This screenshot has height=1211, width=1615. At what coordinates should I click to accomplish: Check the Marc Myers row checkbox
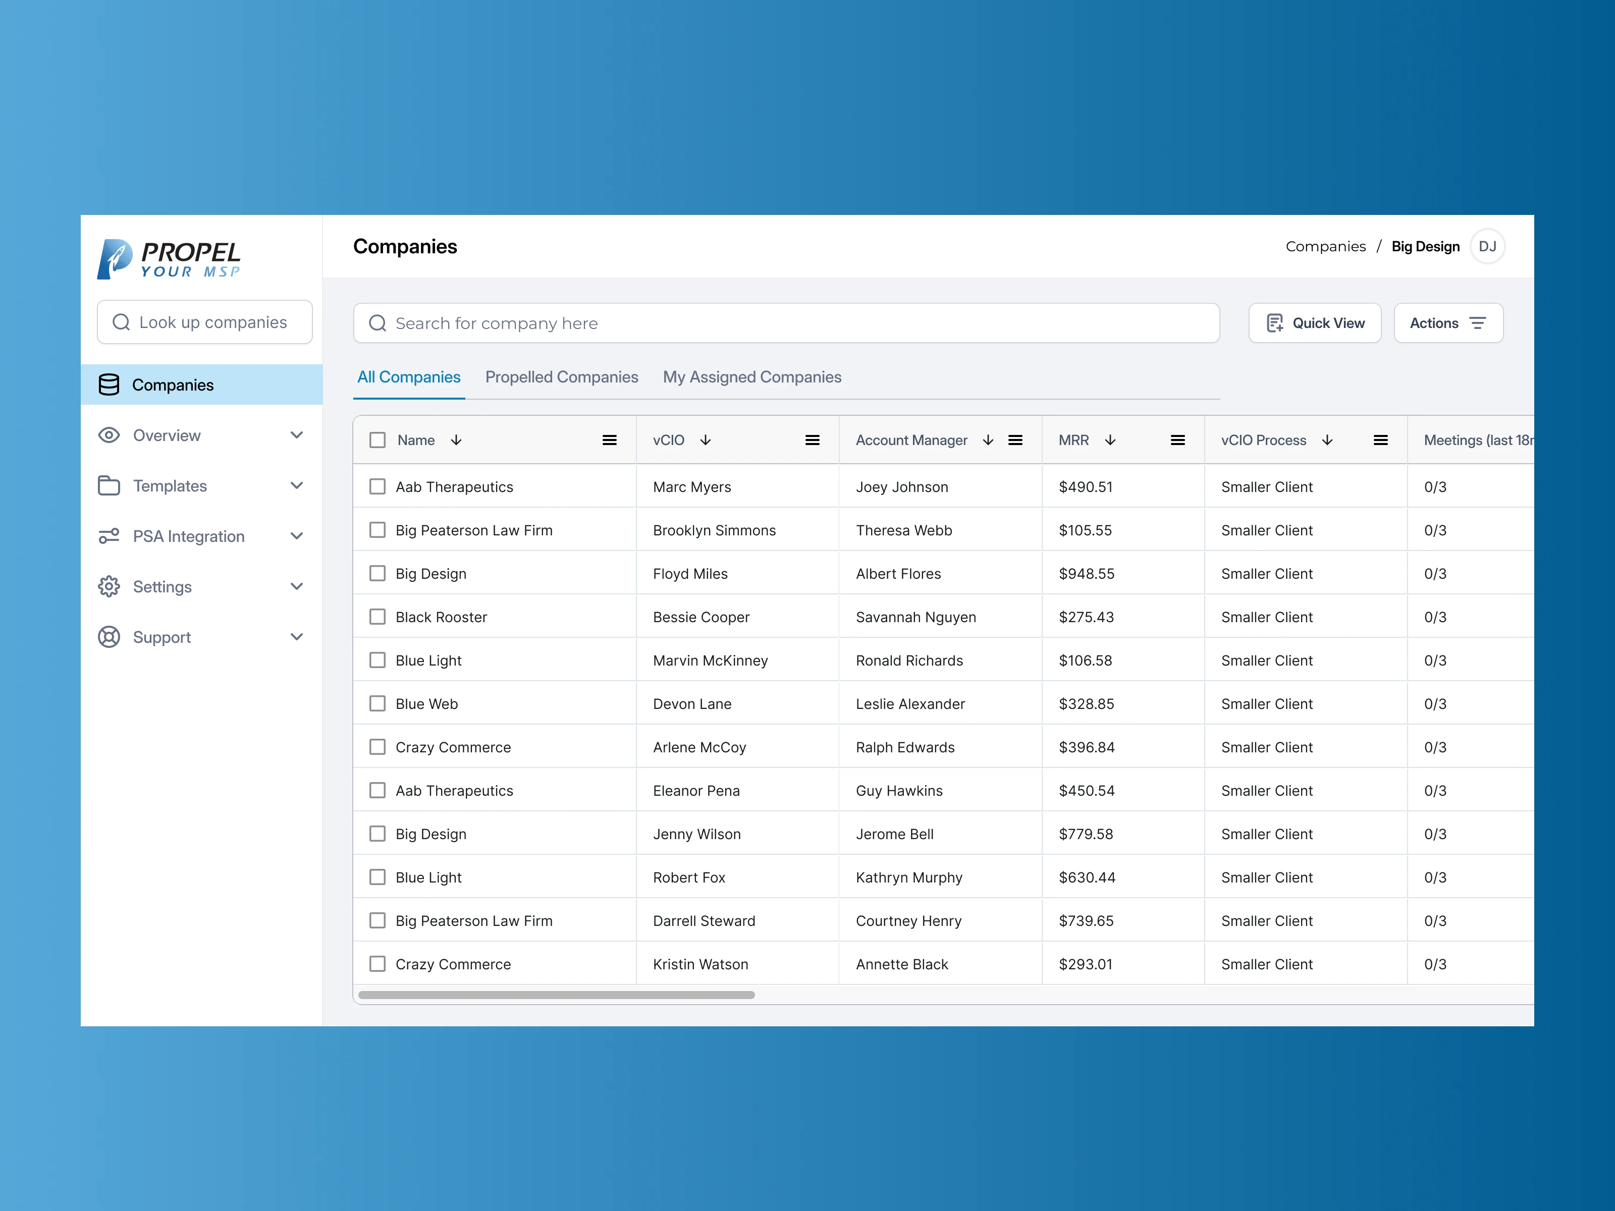(378, 486)
